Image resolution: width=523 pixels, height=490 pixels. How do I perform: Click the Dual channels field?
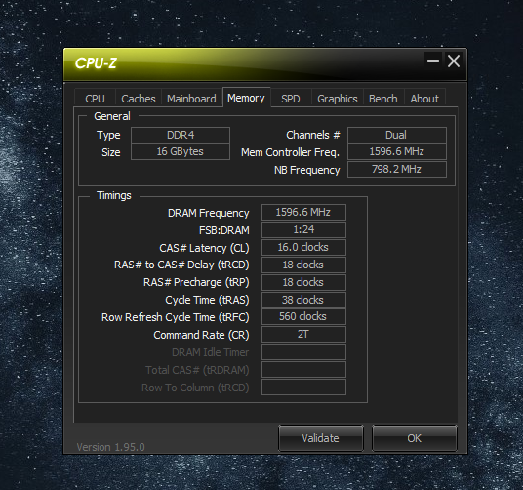tap(397, 135)
